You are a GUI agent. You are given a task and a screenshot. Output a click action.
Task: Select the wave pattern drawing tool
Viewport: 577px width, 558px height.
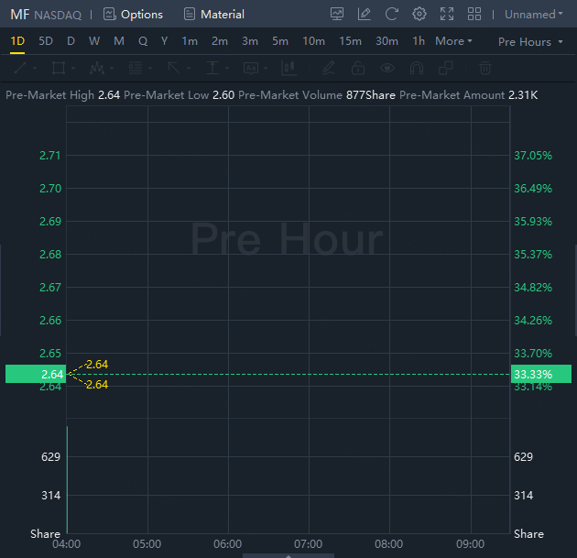click(x=97, y=68)
